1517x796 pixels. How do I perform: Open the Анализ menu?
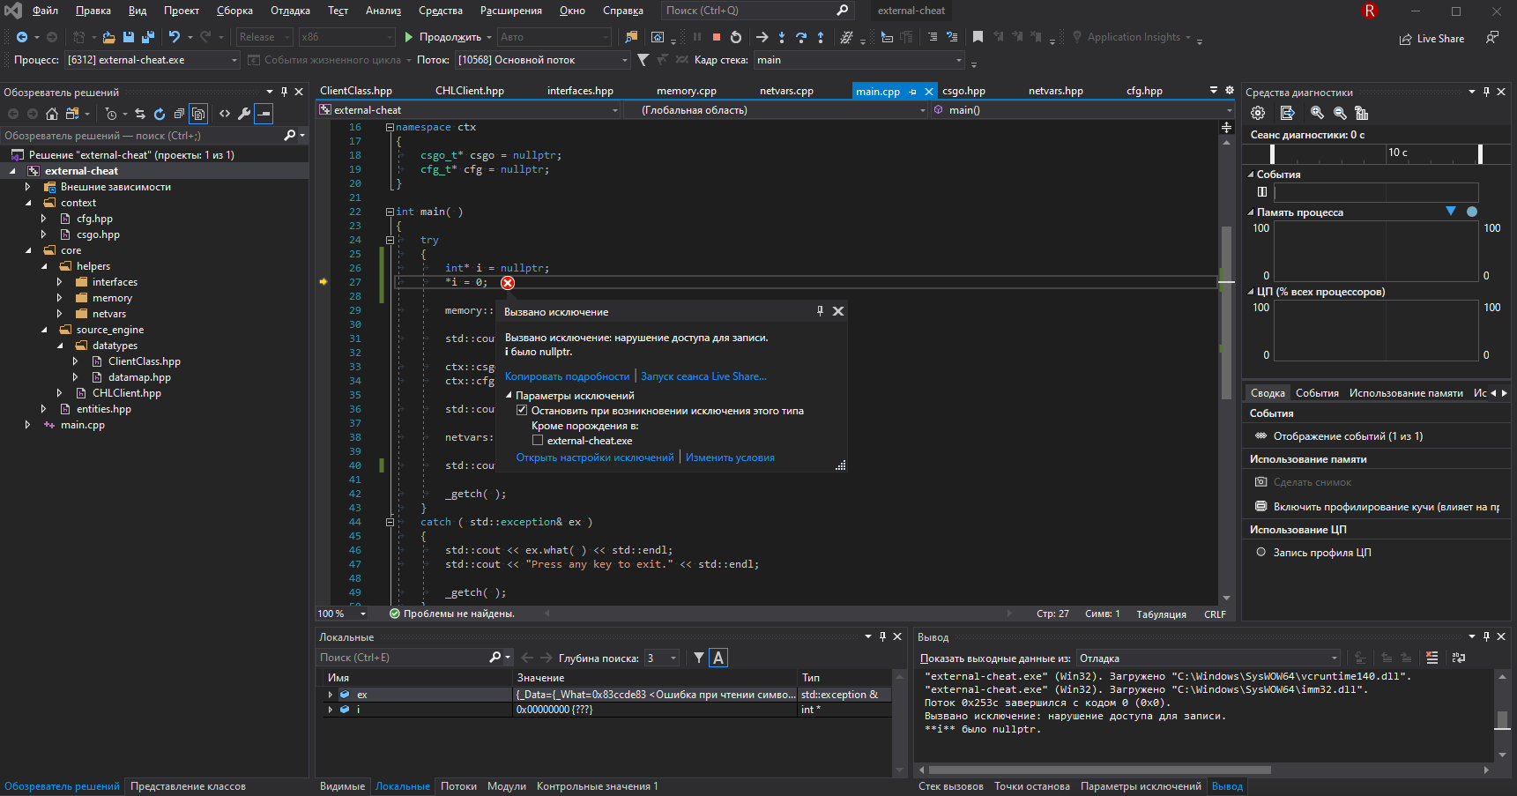[x=383, y=11]
